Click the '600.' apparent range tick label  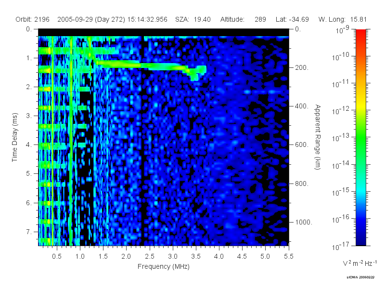click(302, 145)
